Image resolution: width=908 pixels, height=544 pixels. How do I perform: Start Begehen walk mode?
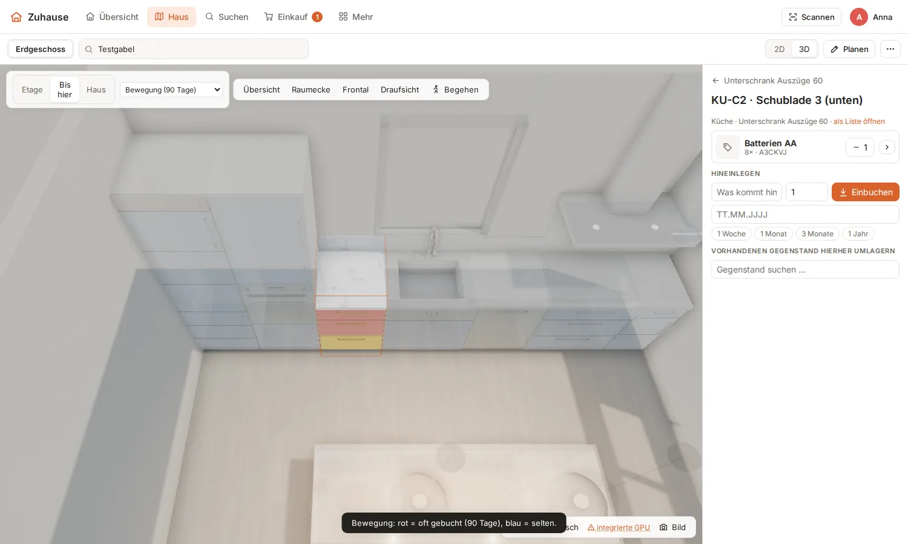tap(455, 89)
